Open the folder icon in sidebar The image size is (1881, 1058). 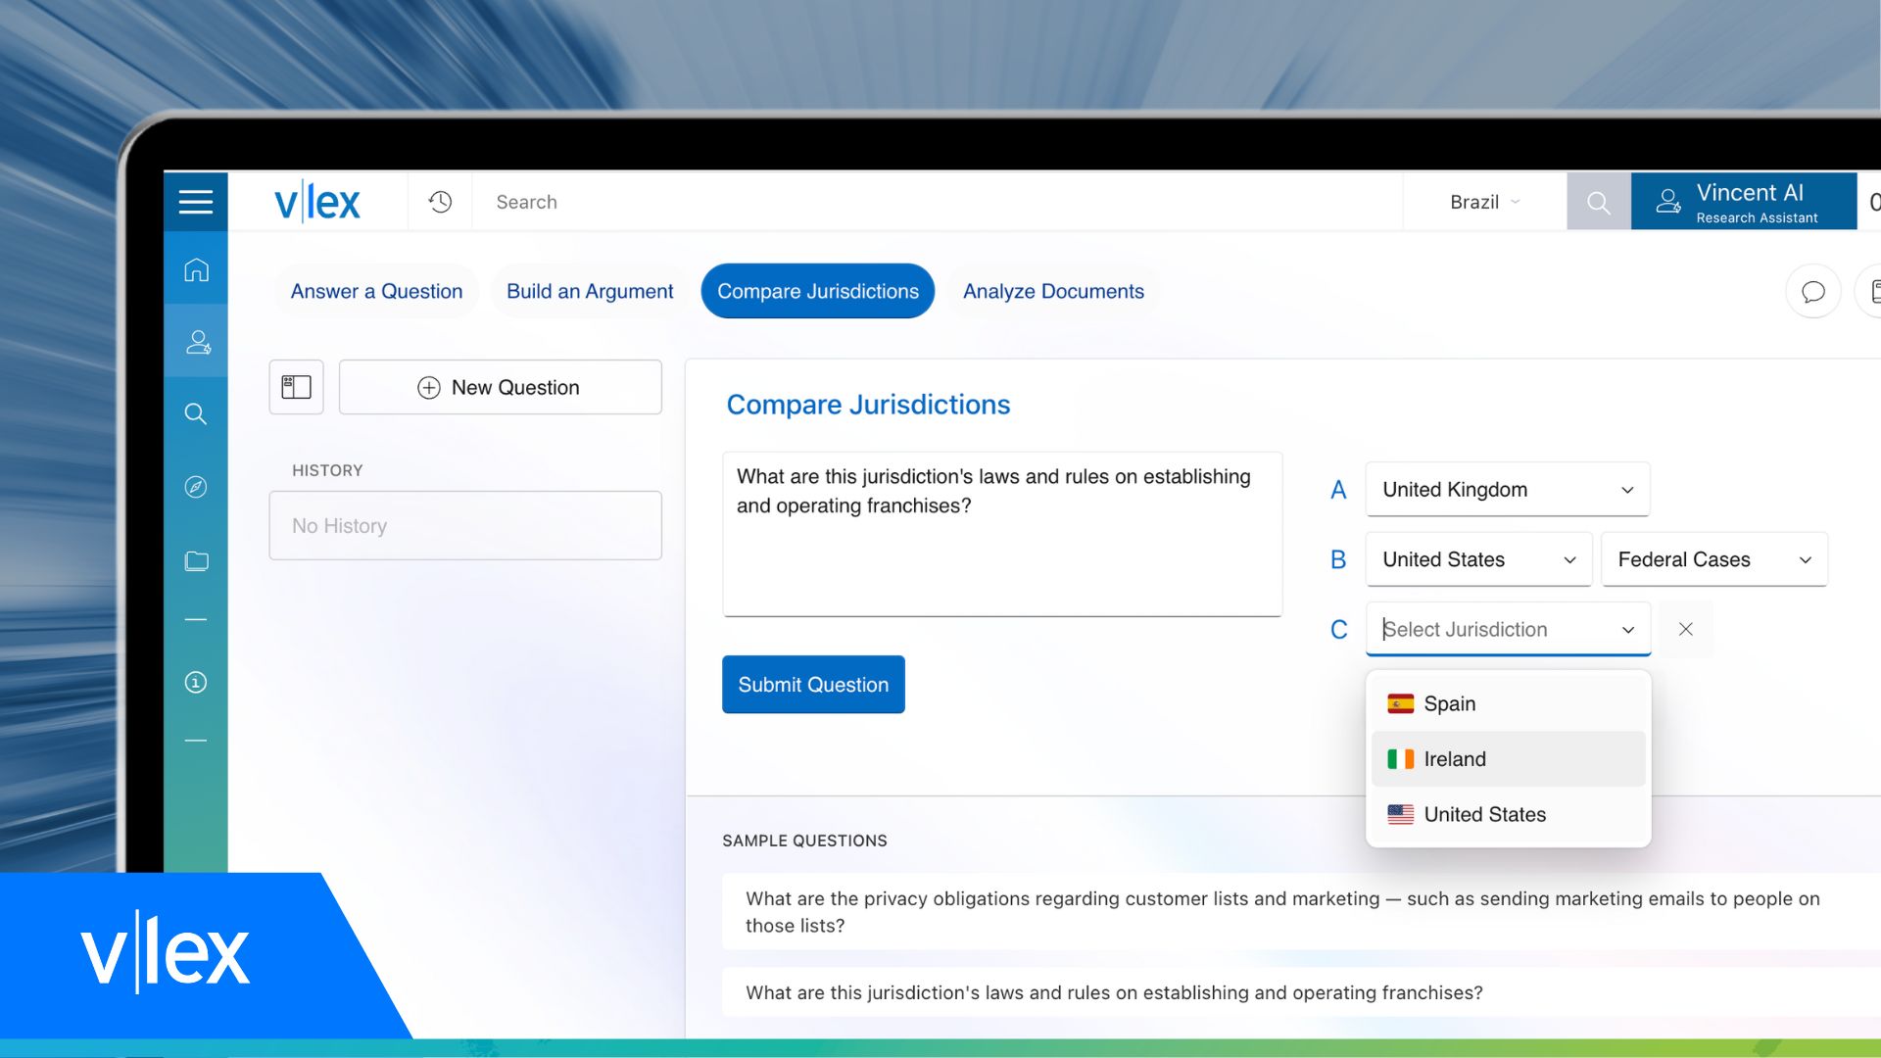pyautogui.click(x=196, y=561)
